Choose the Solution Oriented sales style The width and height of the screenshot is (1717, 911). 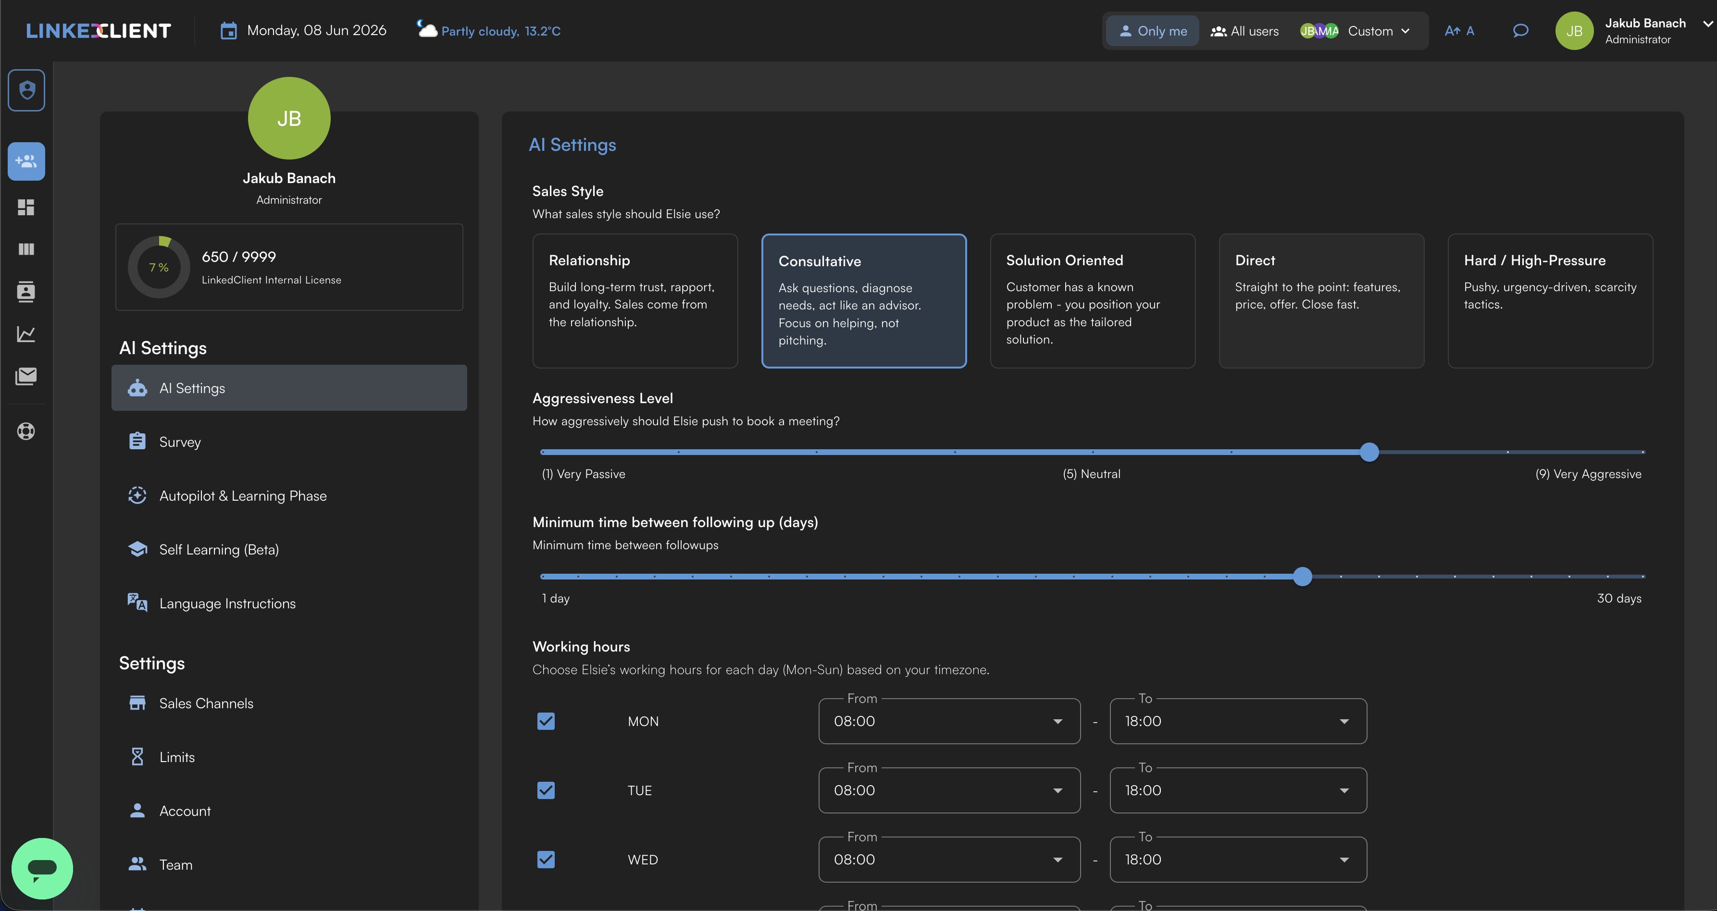1093,301
